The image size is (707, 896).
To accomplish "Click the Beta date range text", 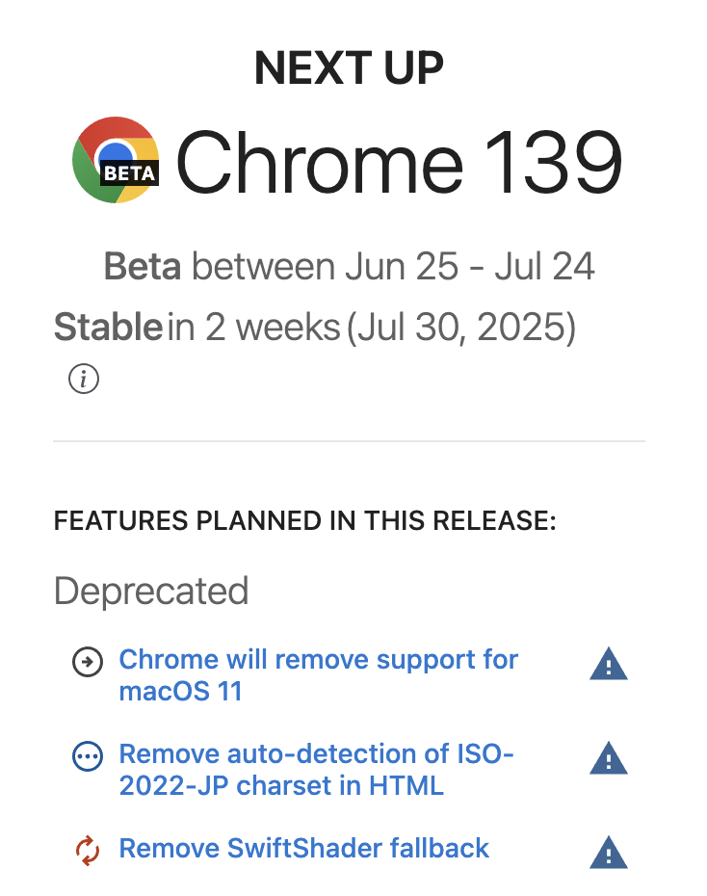I will coord(394,267).
